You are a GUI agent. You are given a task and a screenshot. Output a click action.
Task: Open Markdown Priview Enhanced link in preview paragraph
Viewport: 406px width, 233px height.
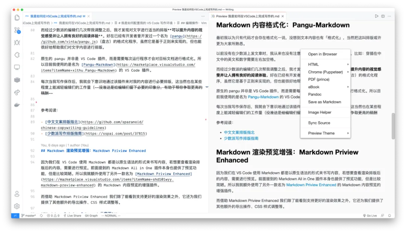pyautogui.click(x=311, y=185)
